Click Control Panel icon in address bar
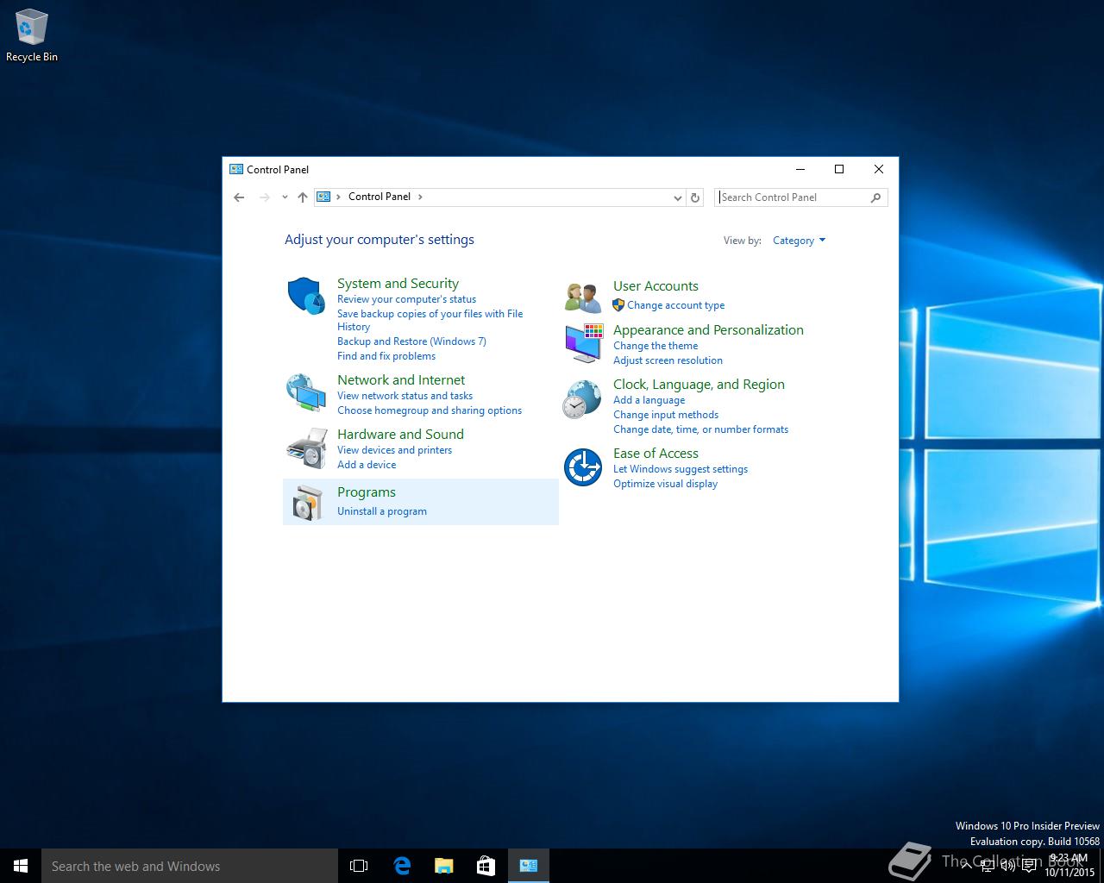This screenshot has width=1104, height=883. click(x=323, y=197)
